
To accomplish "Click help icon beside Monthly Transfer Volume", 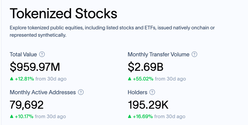I will pyautogui.click(x=194, y=54).
